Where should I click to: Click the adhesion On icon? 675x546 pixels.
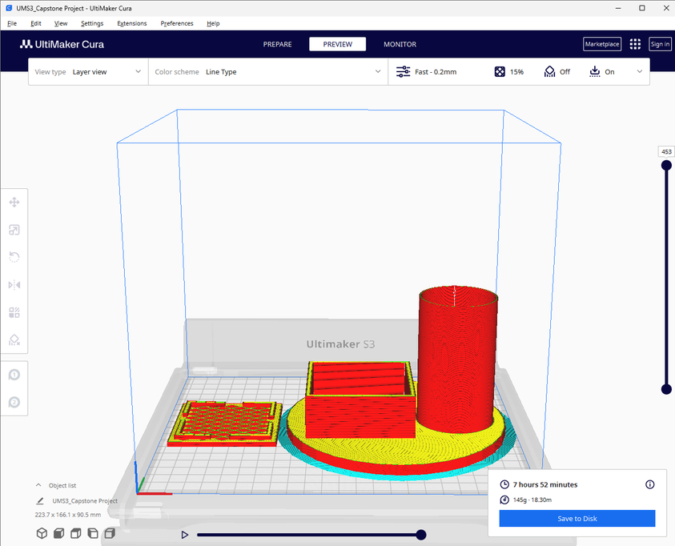click(x=594, y=72)
